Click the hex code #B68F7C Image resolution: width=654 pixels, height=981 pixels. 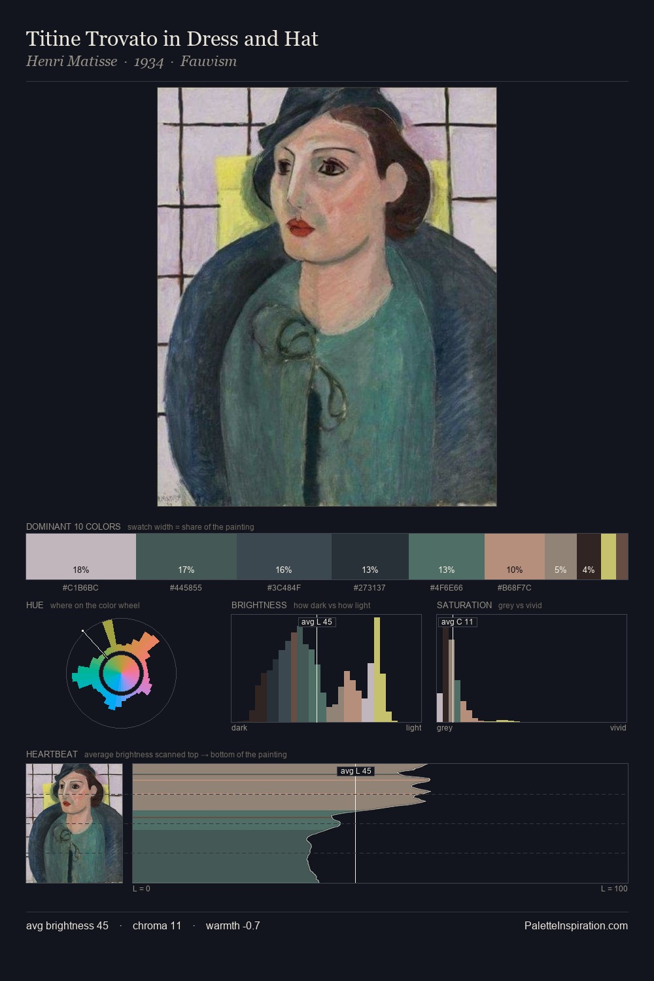(514, 588)
